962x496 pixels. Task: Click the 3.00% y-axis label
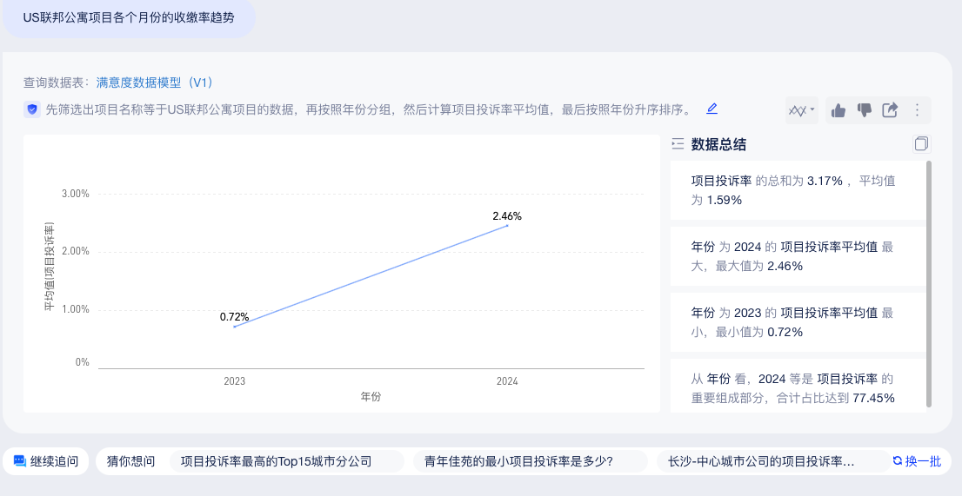tap(76, 194)
